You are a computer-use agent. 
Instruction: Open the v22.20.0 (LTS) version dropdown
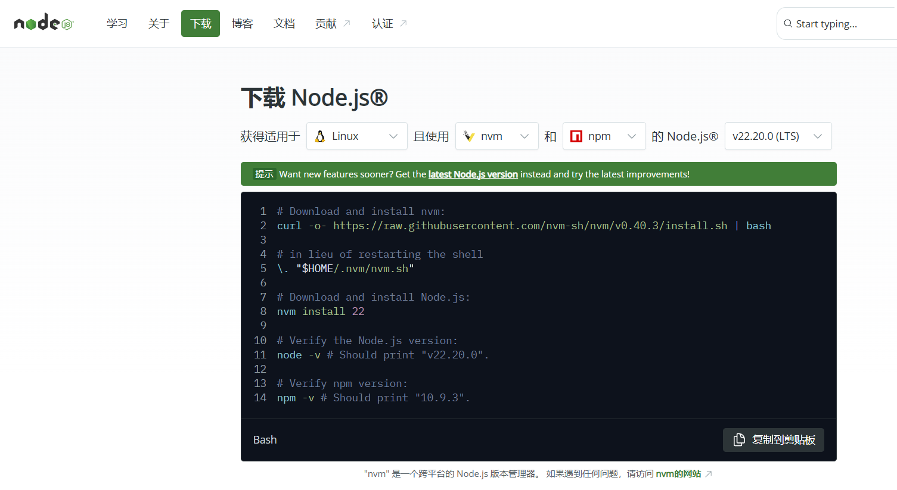click(778, 136)
